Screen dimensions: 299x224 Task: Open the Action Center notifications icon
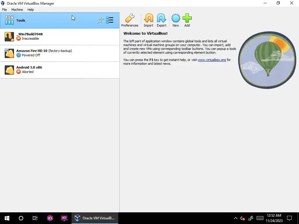(289, 218)
